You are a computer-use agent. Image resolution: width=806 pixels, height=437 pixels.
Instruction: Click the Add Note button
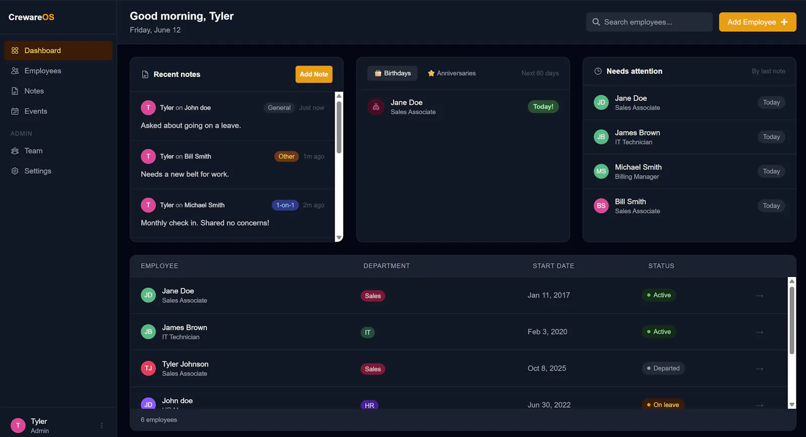coord(314,75)
